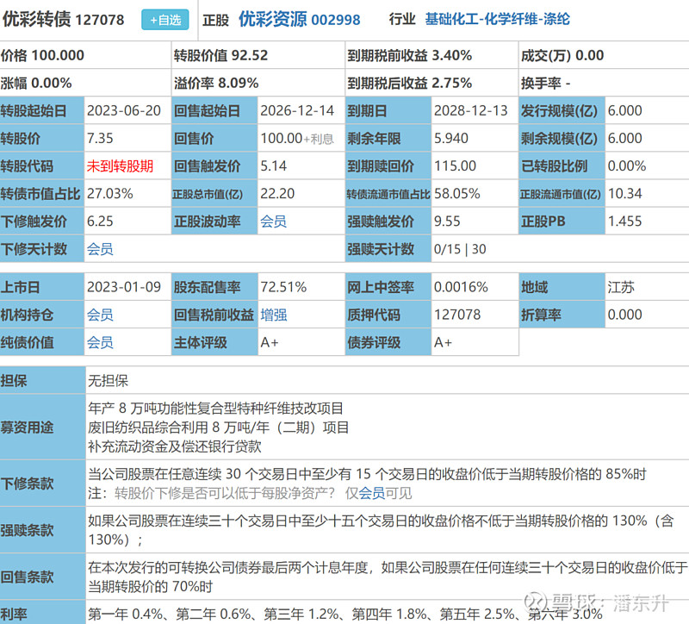
Task: View 机构持仓 member-only data
Action: click(x=99, y=315)
